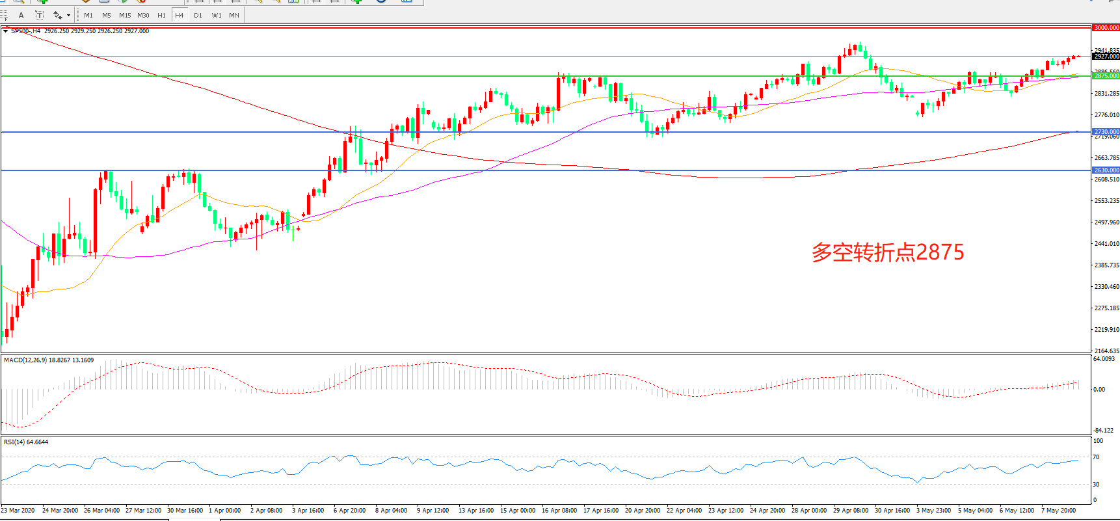1120x521 pixels.
Task: Select the blue 2730.000 price label
Action: coord(1106,132)
